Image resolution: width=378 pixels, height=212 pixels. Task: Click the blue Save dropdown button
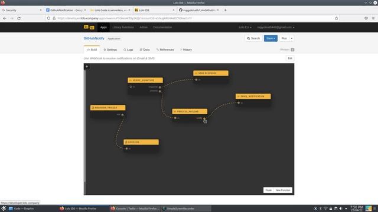click(x=271, y=38)
